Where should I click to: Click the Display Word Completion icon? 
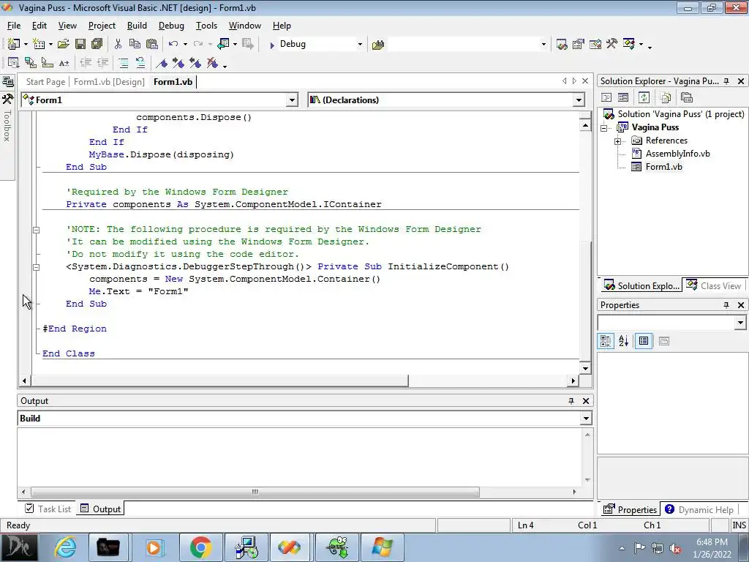(64, 63)
